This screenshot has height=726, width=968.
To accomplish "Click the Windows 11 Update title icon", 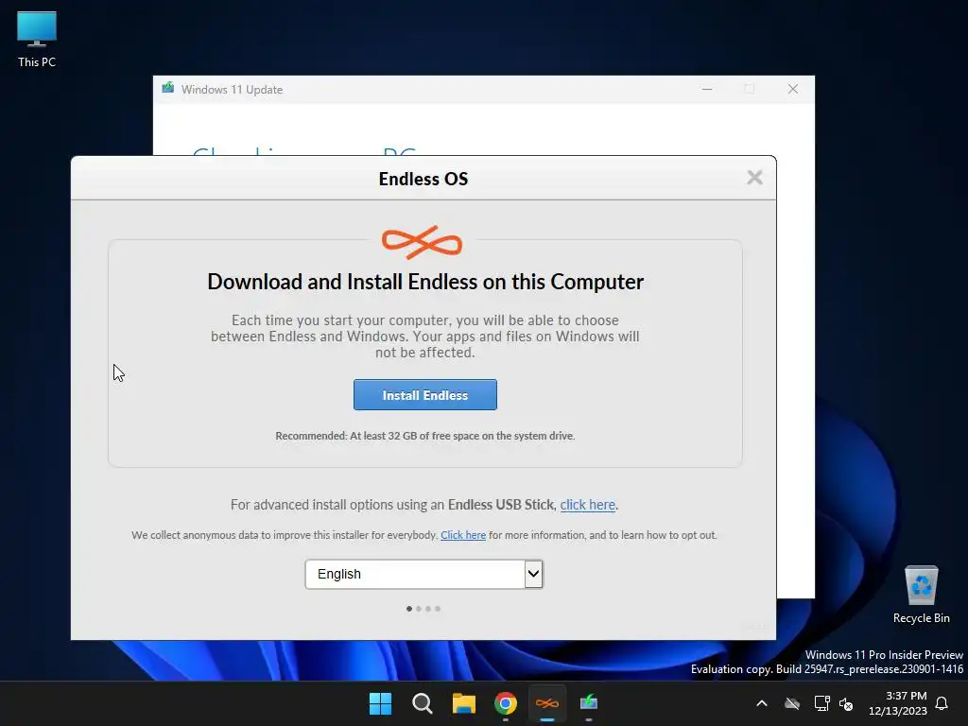I will tap(168, 88).
